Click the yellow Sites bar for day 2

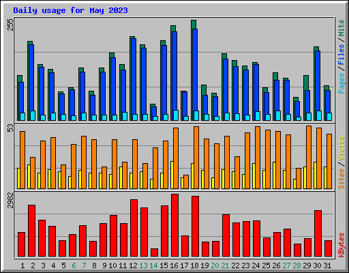[x=29, y=177]
